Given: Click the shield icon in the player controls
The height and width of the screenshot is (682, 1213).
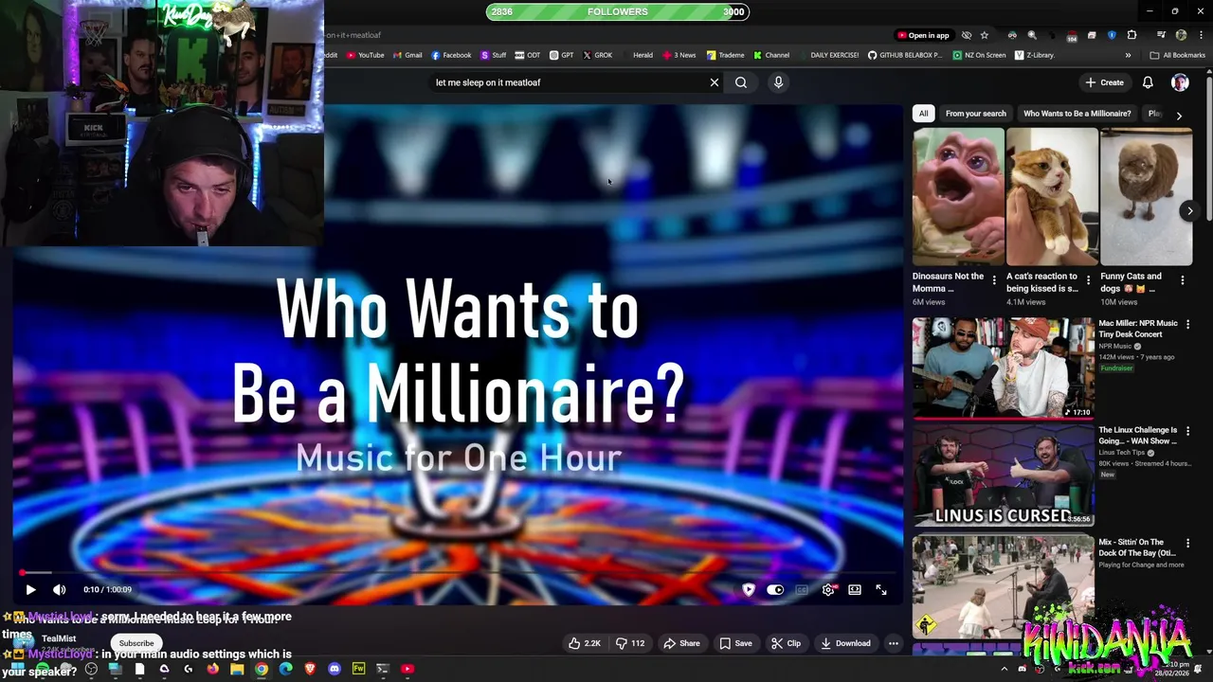Looking at the screenshot, I should click(x=749, y=589).
